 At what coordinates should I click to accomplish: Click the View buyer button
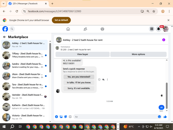tap(83, 54)
